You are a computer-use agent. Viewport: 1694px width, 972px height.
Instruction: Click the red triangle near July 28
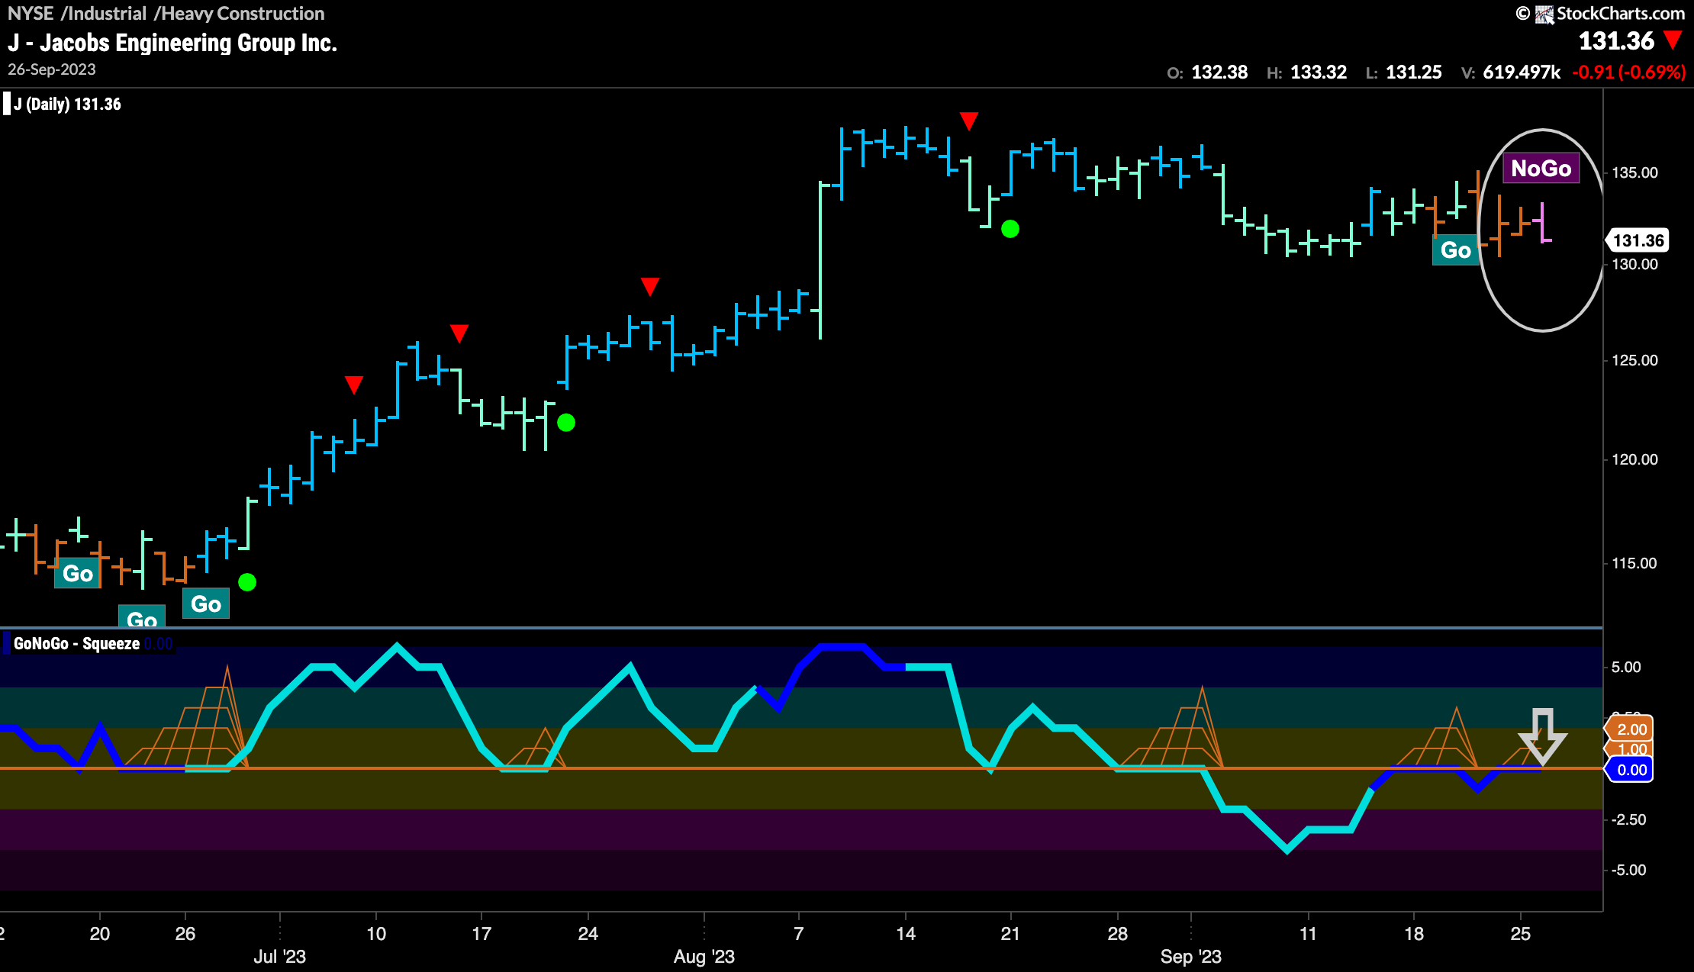click(x=649, y=287)
